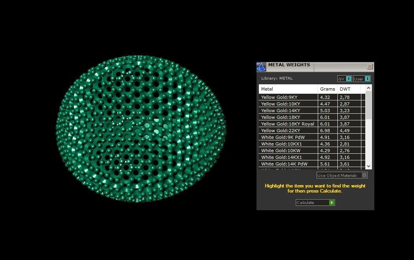This screenshot has width=414, height=260.
Task: Click the green arrow on the Calculate button
Action: pyautogui.click(x=332, y=202)
